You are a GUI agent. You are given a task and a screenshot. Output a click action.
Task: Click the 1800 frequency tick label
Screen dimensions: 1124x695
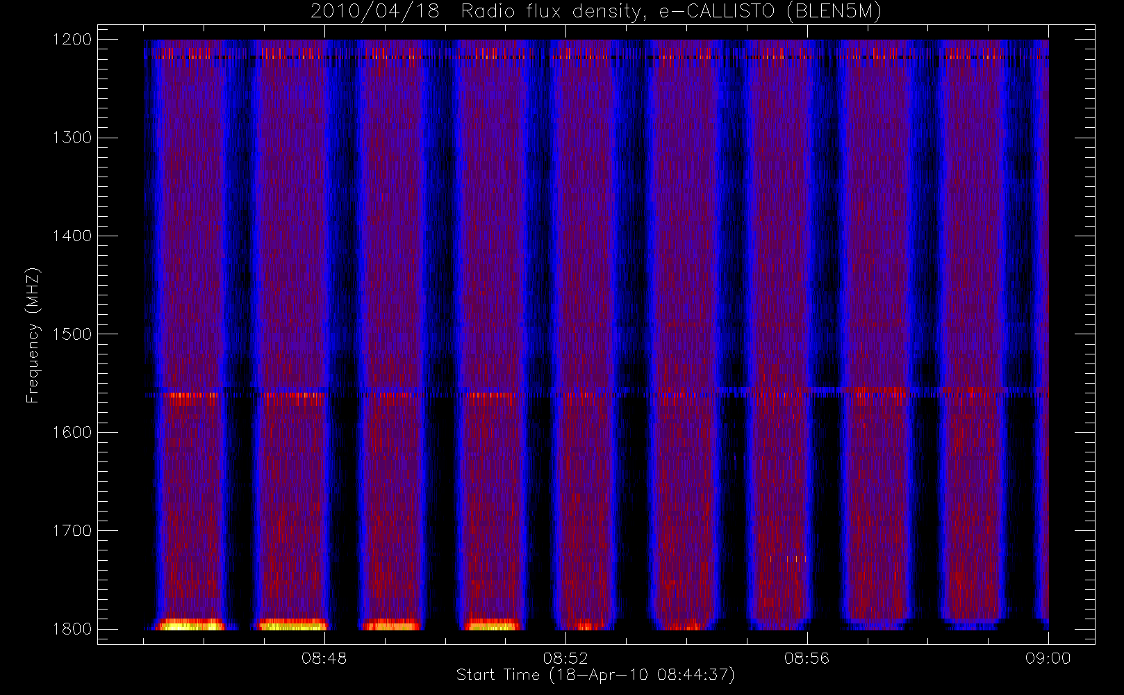pos(72,629)
